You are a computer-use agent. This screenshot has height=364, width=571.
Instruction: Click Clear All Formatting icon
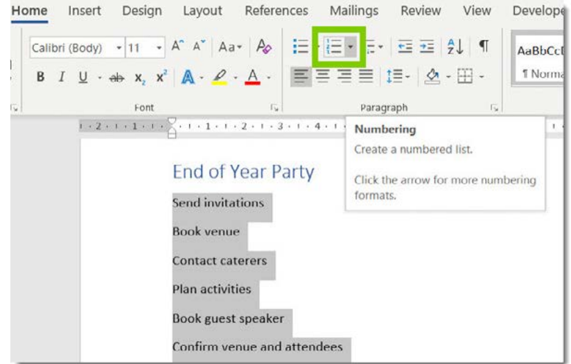pyautogui.click(x=263, y=46)
